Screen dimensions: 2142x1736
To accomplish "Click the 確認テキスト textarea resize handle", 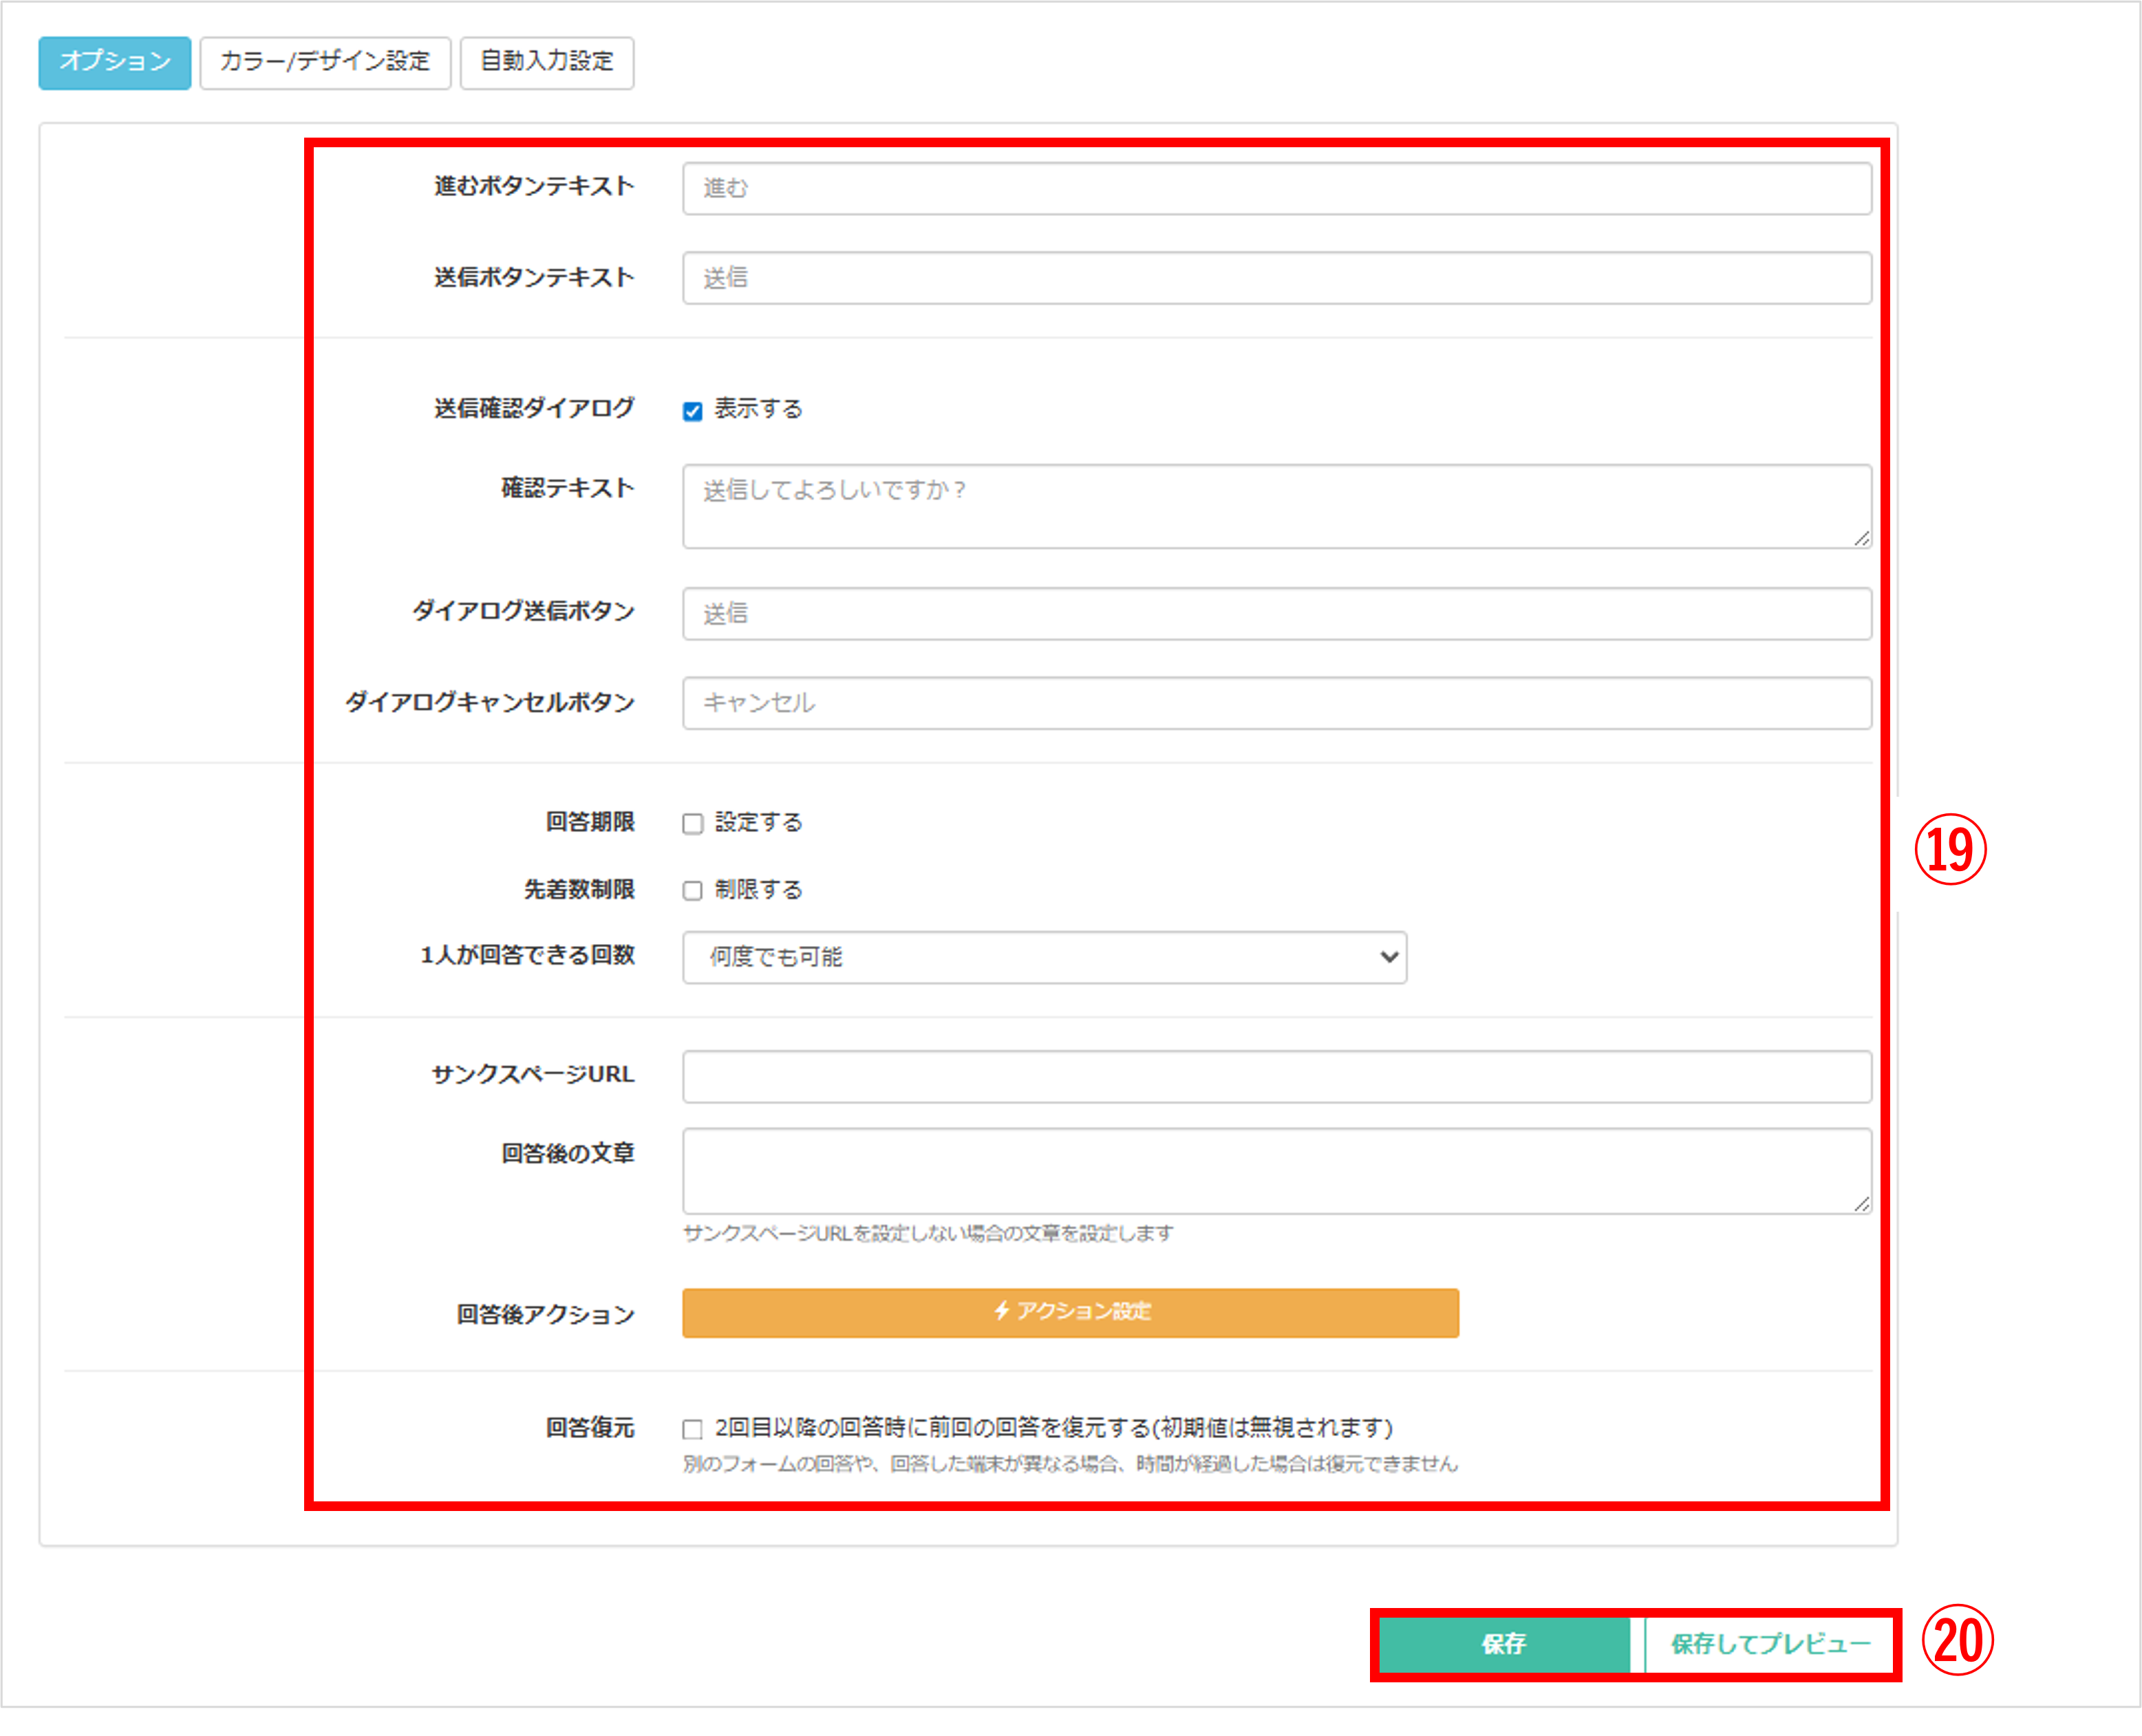I will (1861, 539).
